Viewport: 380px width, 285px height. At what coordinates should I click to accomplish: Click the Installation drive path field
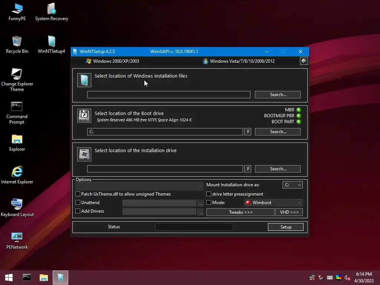(165, 169)
